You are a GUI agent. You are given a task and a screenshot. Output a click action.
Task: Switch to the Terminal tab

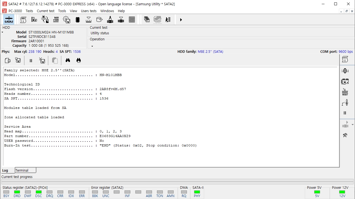pyautogui.click(x=26, y=170)
